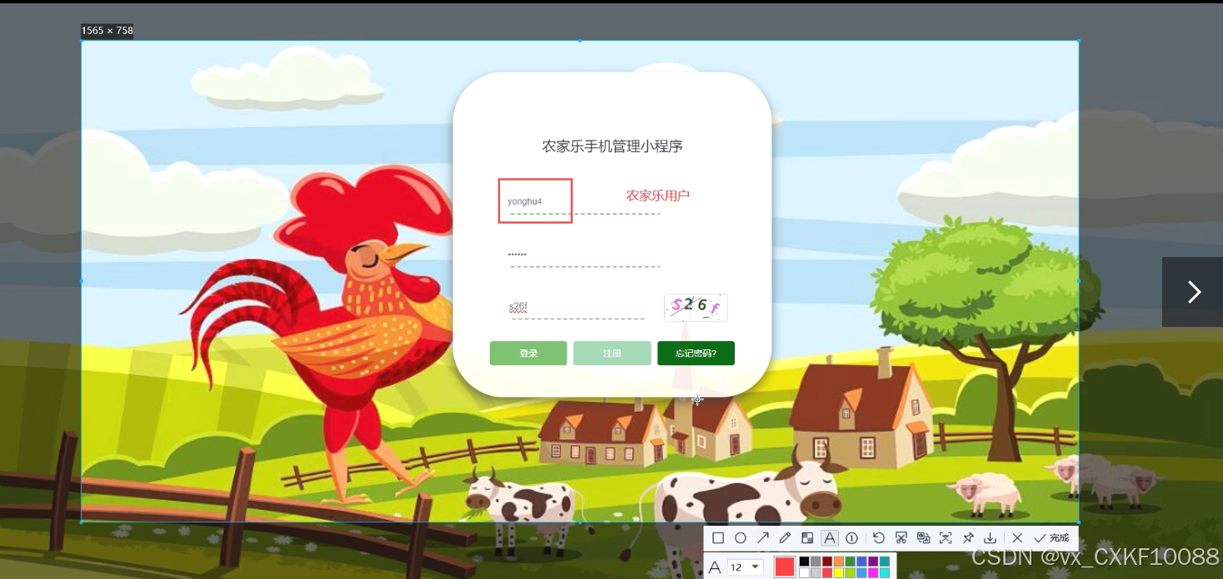
Task: Select the ellipse annotation tool
Action: (x=740, y=538)
